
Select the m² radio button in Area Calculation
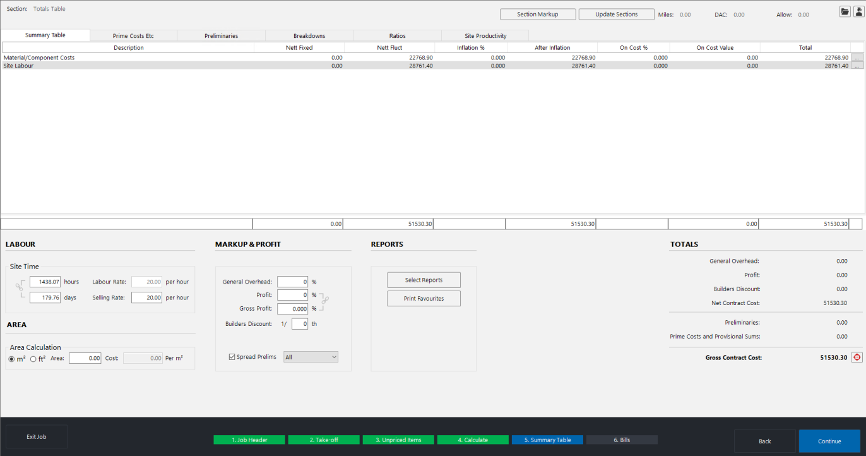click(x=10, y=358)
